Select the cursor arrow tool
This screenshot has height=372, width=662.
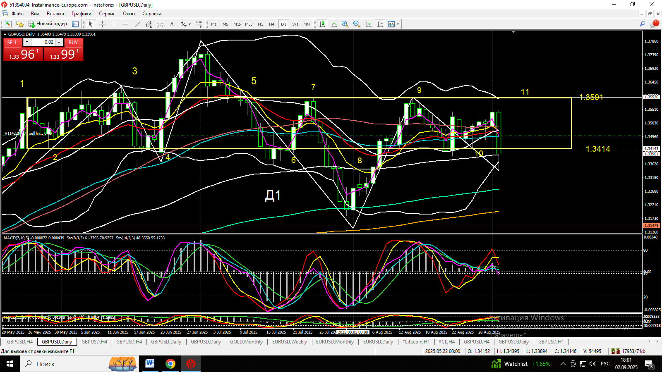click(91, 24)
